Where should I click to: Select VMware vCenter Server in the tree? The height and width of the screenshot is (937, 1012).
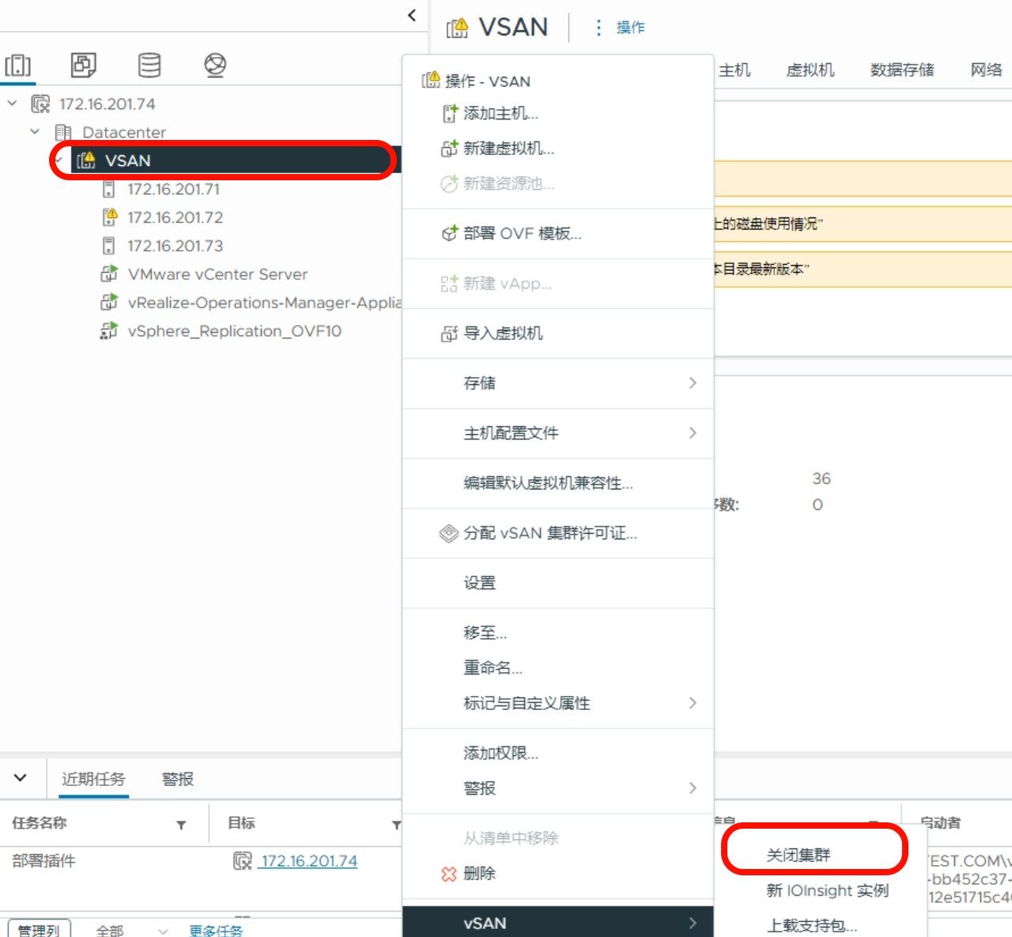click(217, 274)
